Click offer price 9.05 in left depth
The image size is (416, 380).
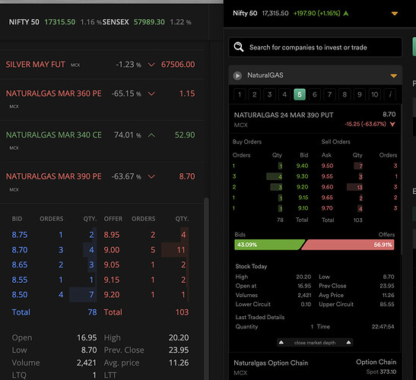tap(112, 264)
